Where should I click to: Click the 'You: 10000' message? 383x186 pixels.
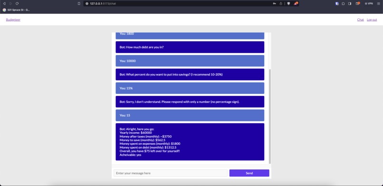point(190,61)
